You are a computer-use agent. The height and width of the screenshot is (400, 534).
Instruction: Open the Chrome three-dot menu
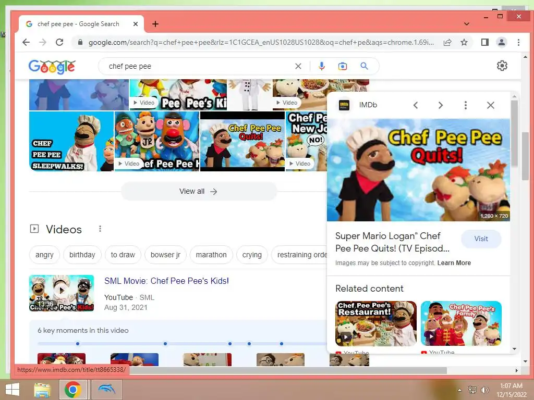tap(518, 42)
